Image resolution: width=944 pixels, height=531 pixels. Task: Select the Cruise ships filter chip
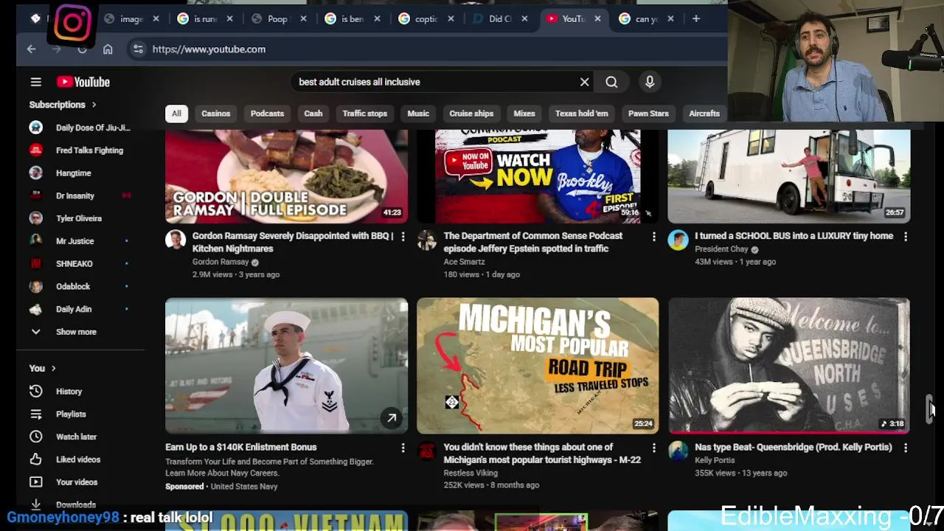tap(471, 114)
